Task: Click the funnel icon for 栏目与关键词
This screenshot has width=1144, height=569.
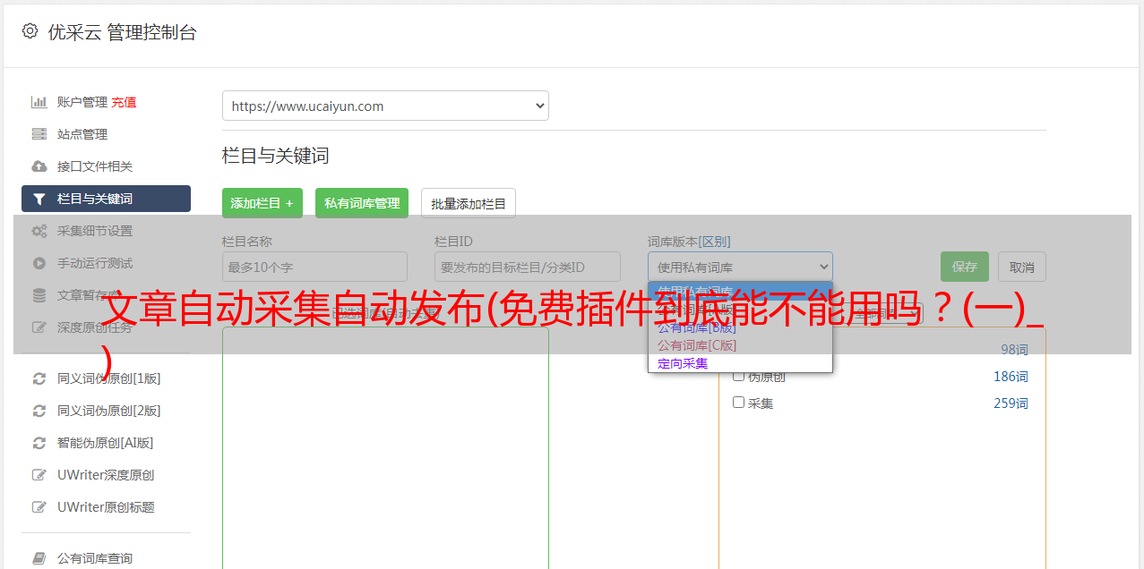Action: tap(39, 199)
